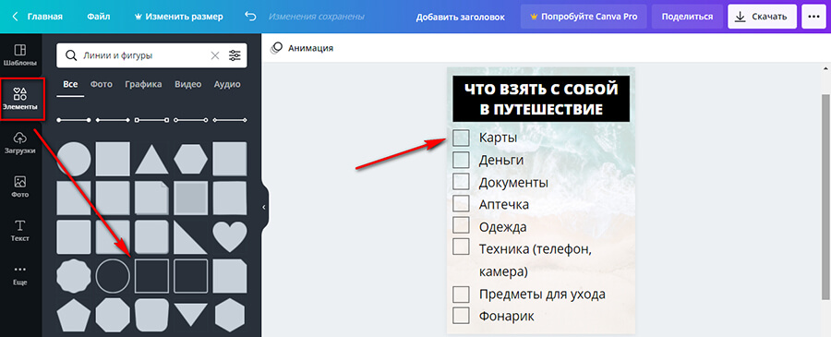Image resolution: width=831 pixels, height=337 pixels.
Task: Switch to the Аудио tab
Action: click(227, 84)
